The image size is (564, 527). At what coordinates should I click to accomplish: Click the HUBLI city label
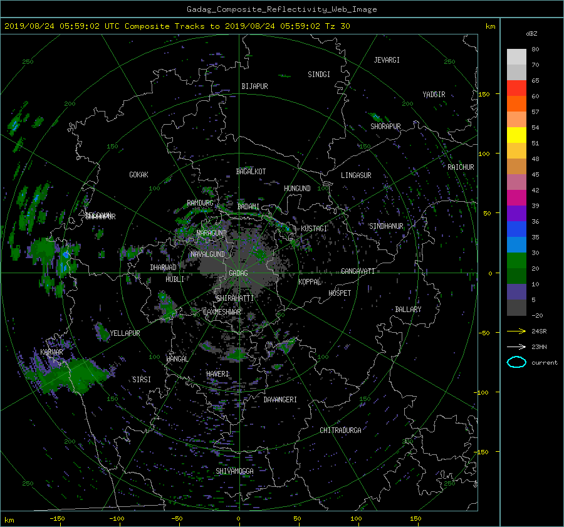click(175, 279)
